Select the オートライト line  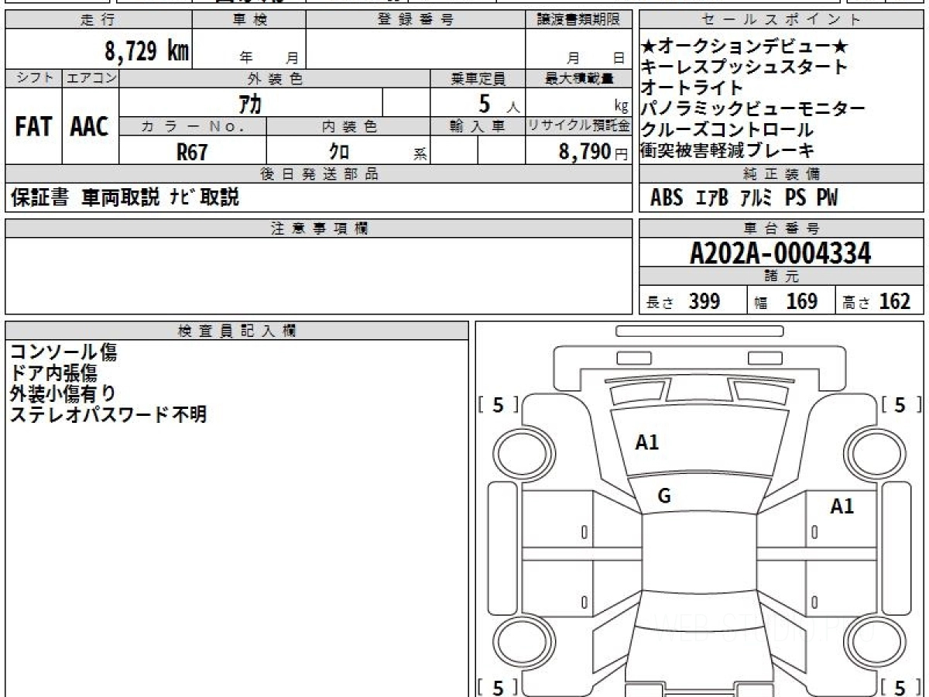(x=692, y=88)
